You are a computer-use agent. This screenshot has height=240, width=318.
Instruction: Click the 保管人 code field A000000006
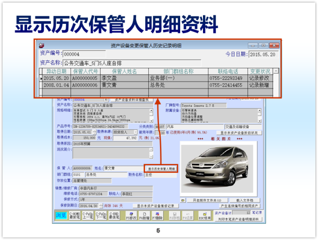[82, 168]
